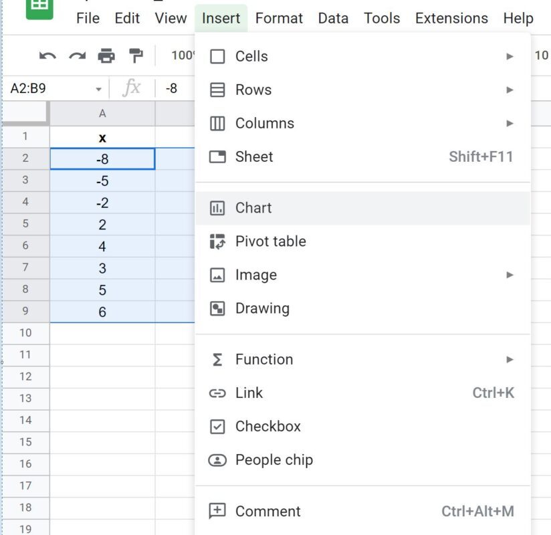
Task: Open the Name box dropdown arrow
Action: [99, 89]
